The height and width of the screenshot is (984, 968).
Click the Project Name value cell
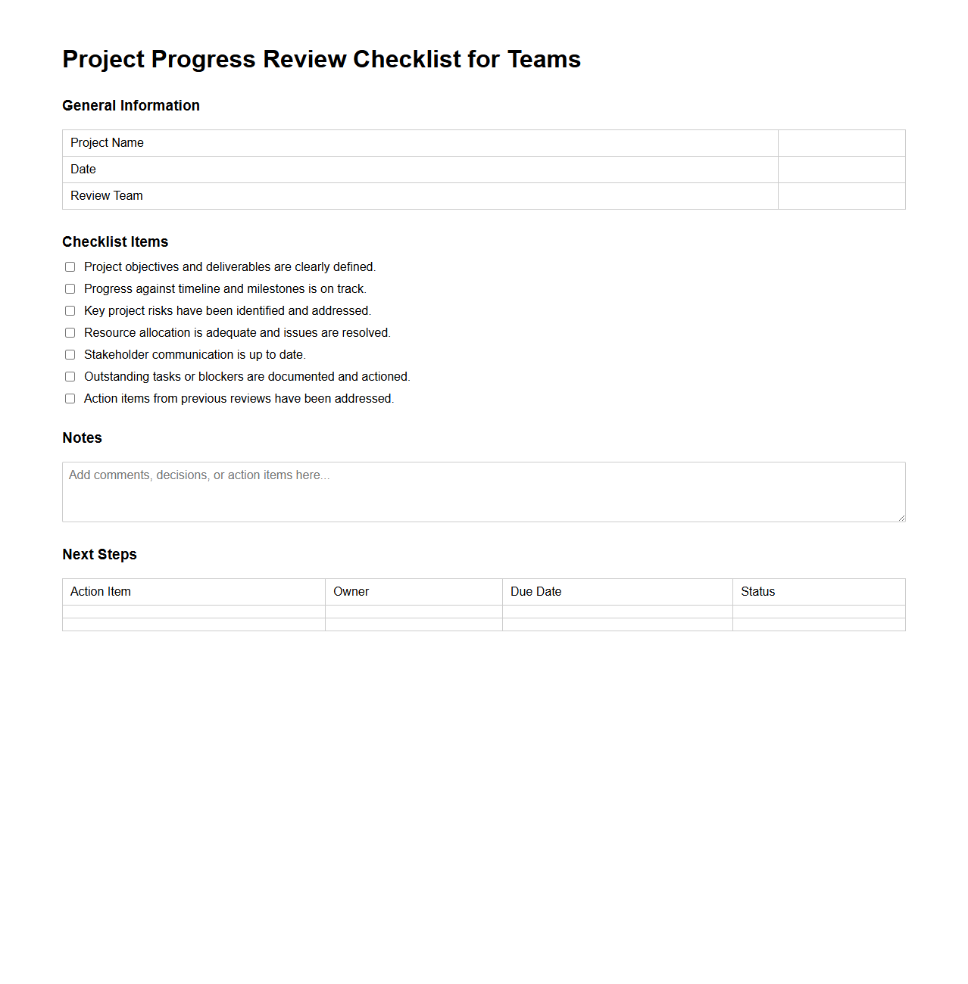(x=841, y=142)
